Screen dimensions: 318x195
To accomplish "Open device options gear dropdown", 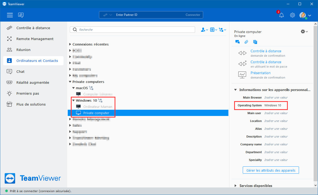I will (x=304, y=31).
